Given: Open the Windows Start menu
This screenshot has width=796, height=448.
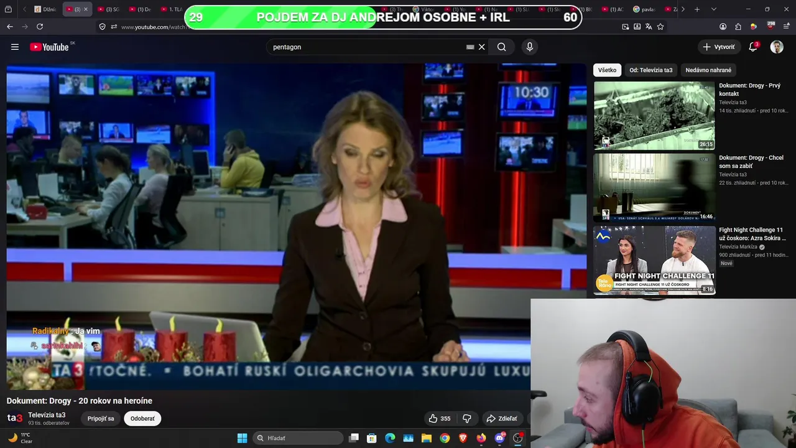Looking at the screenshot, I should click(242, 438).
